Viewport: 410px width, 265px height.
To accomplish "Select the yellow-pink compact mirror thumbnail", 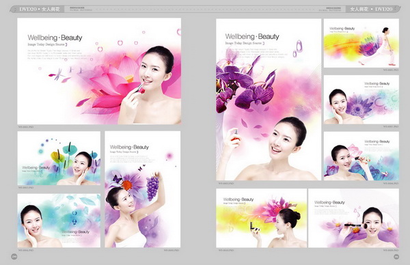I will point(262,219).
